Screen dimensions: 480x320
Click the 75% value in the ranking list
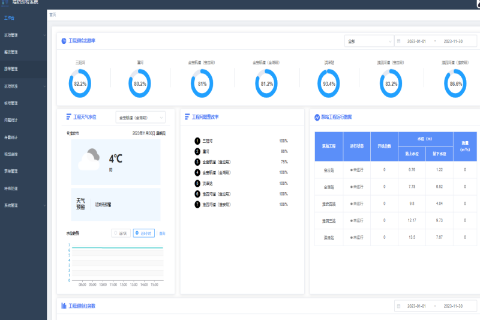284,162
